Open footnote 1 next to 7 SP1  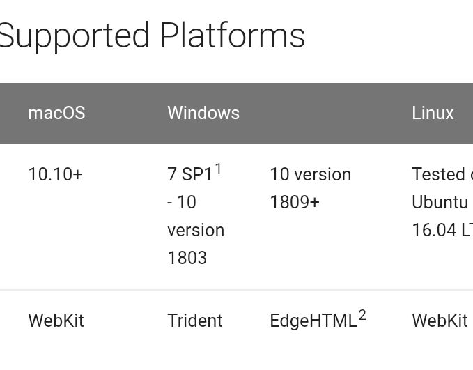pyautogui.click(x=218, y=169)
